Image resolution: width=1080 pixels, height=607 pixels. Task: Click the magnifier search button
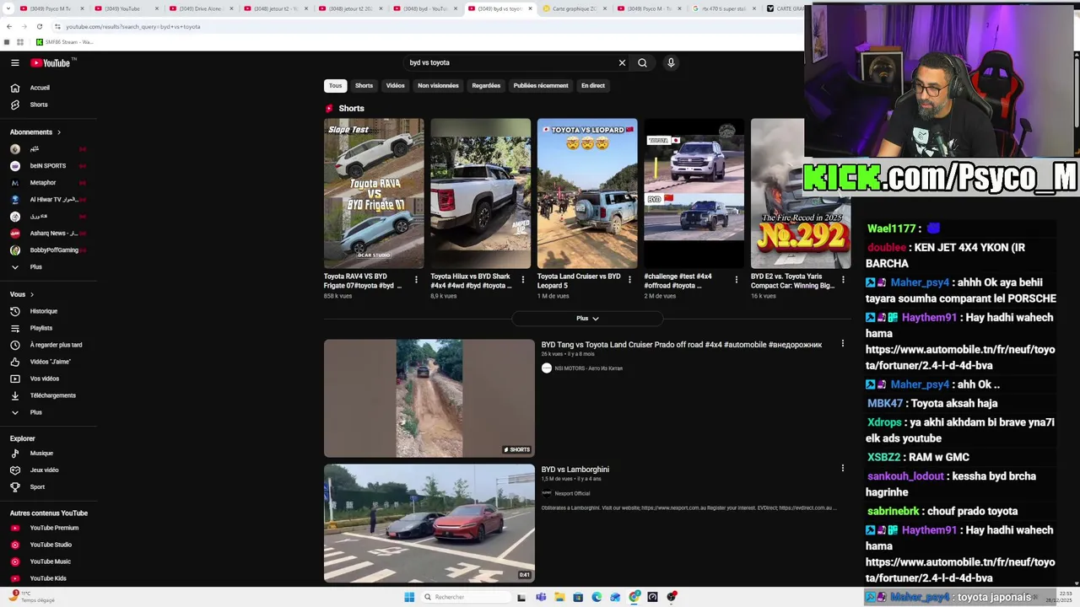pos(642,62)
